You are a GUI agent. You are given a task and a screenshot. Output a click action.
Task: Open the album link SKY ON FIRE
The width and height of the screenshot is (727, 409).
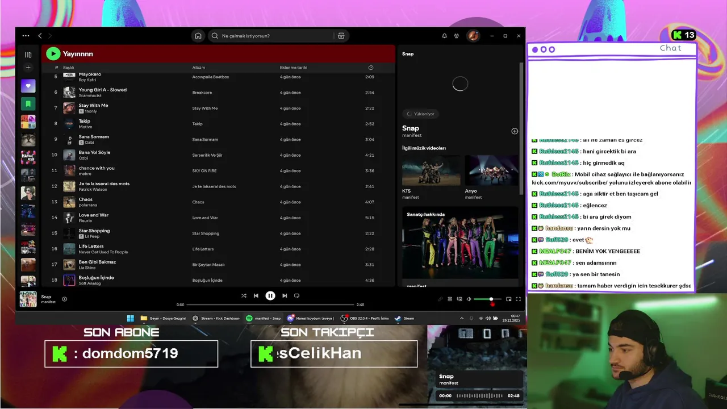tap(204, 170)
